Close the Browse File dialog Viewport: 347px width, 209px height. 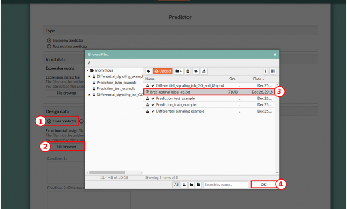pyautogui.click(x=275, y=55)
